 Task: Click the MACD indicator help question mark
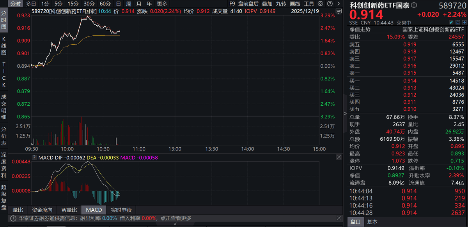(x=34, y=157)
